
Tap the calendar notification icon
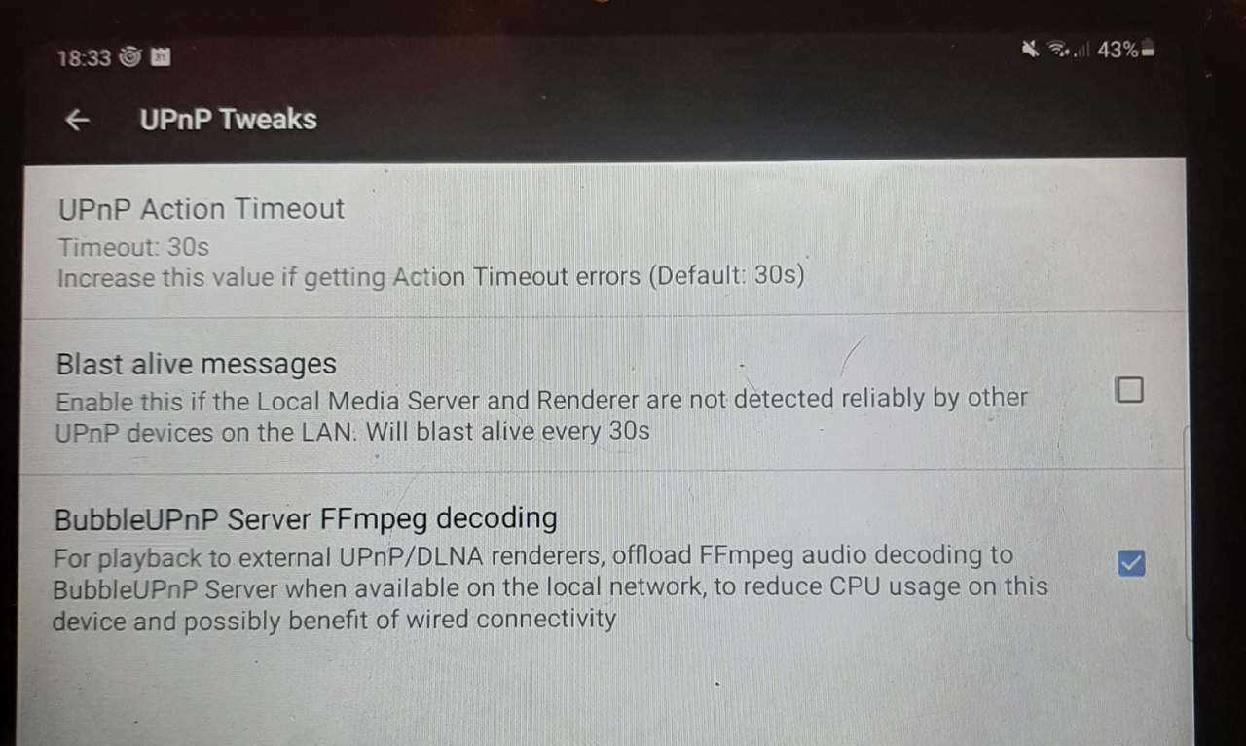(162, 57)
